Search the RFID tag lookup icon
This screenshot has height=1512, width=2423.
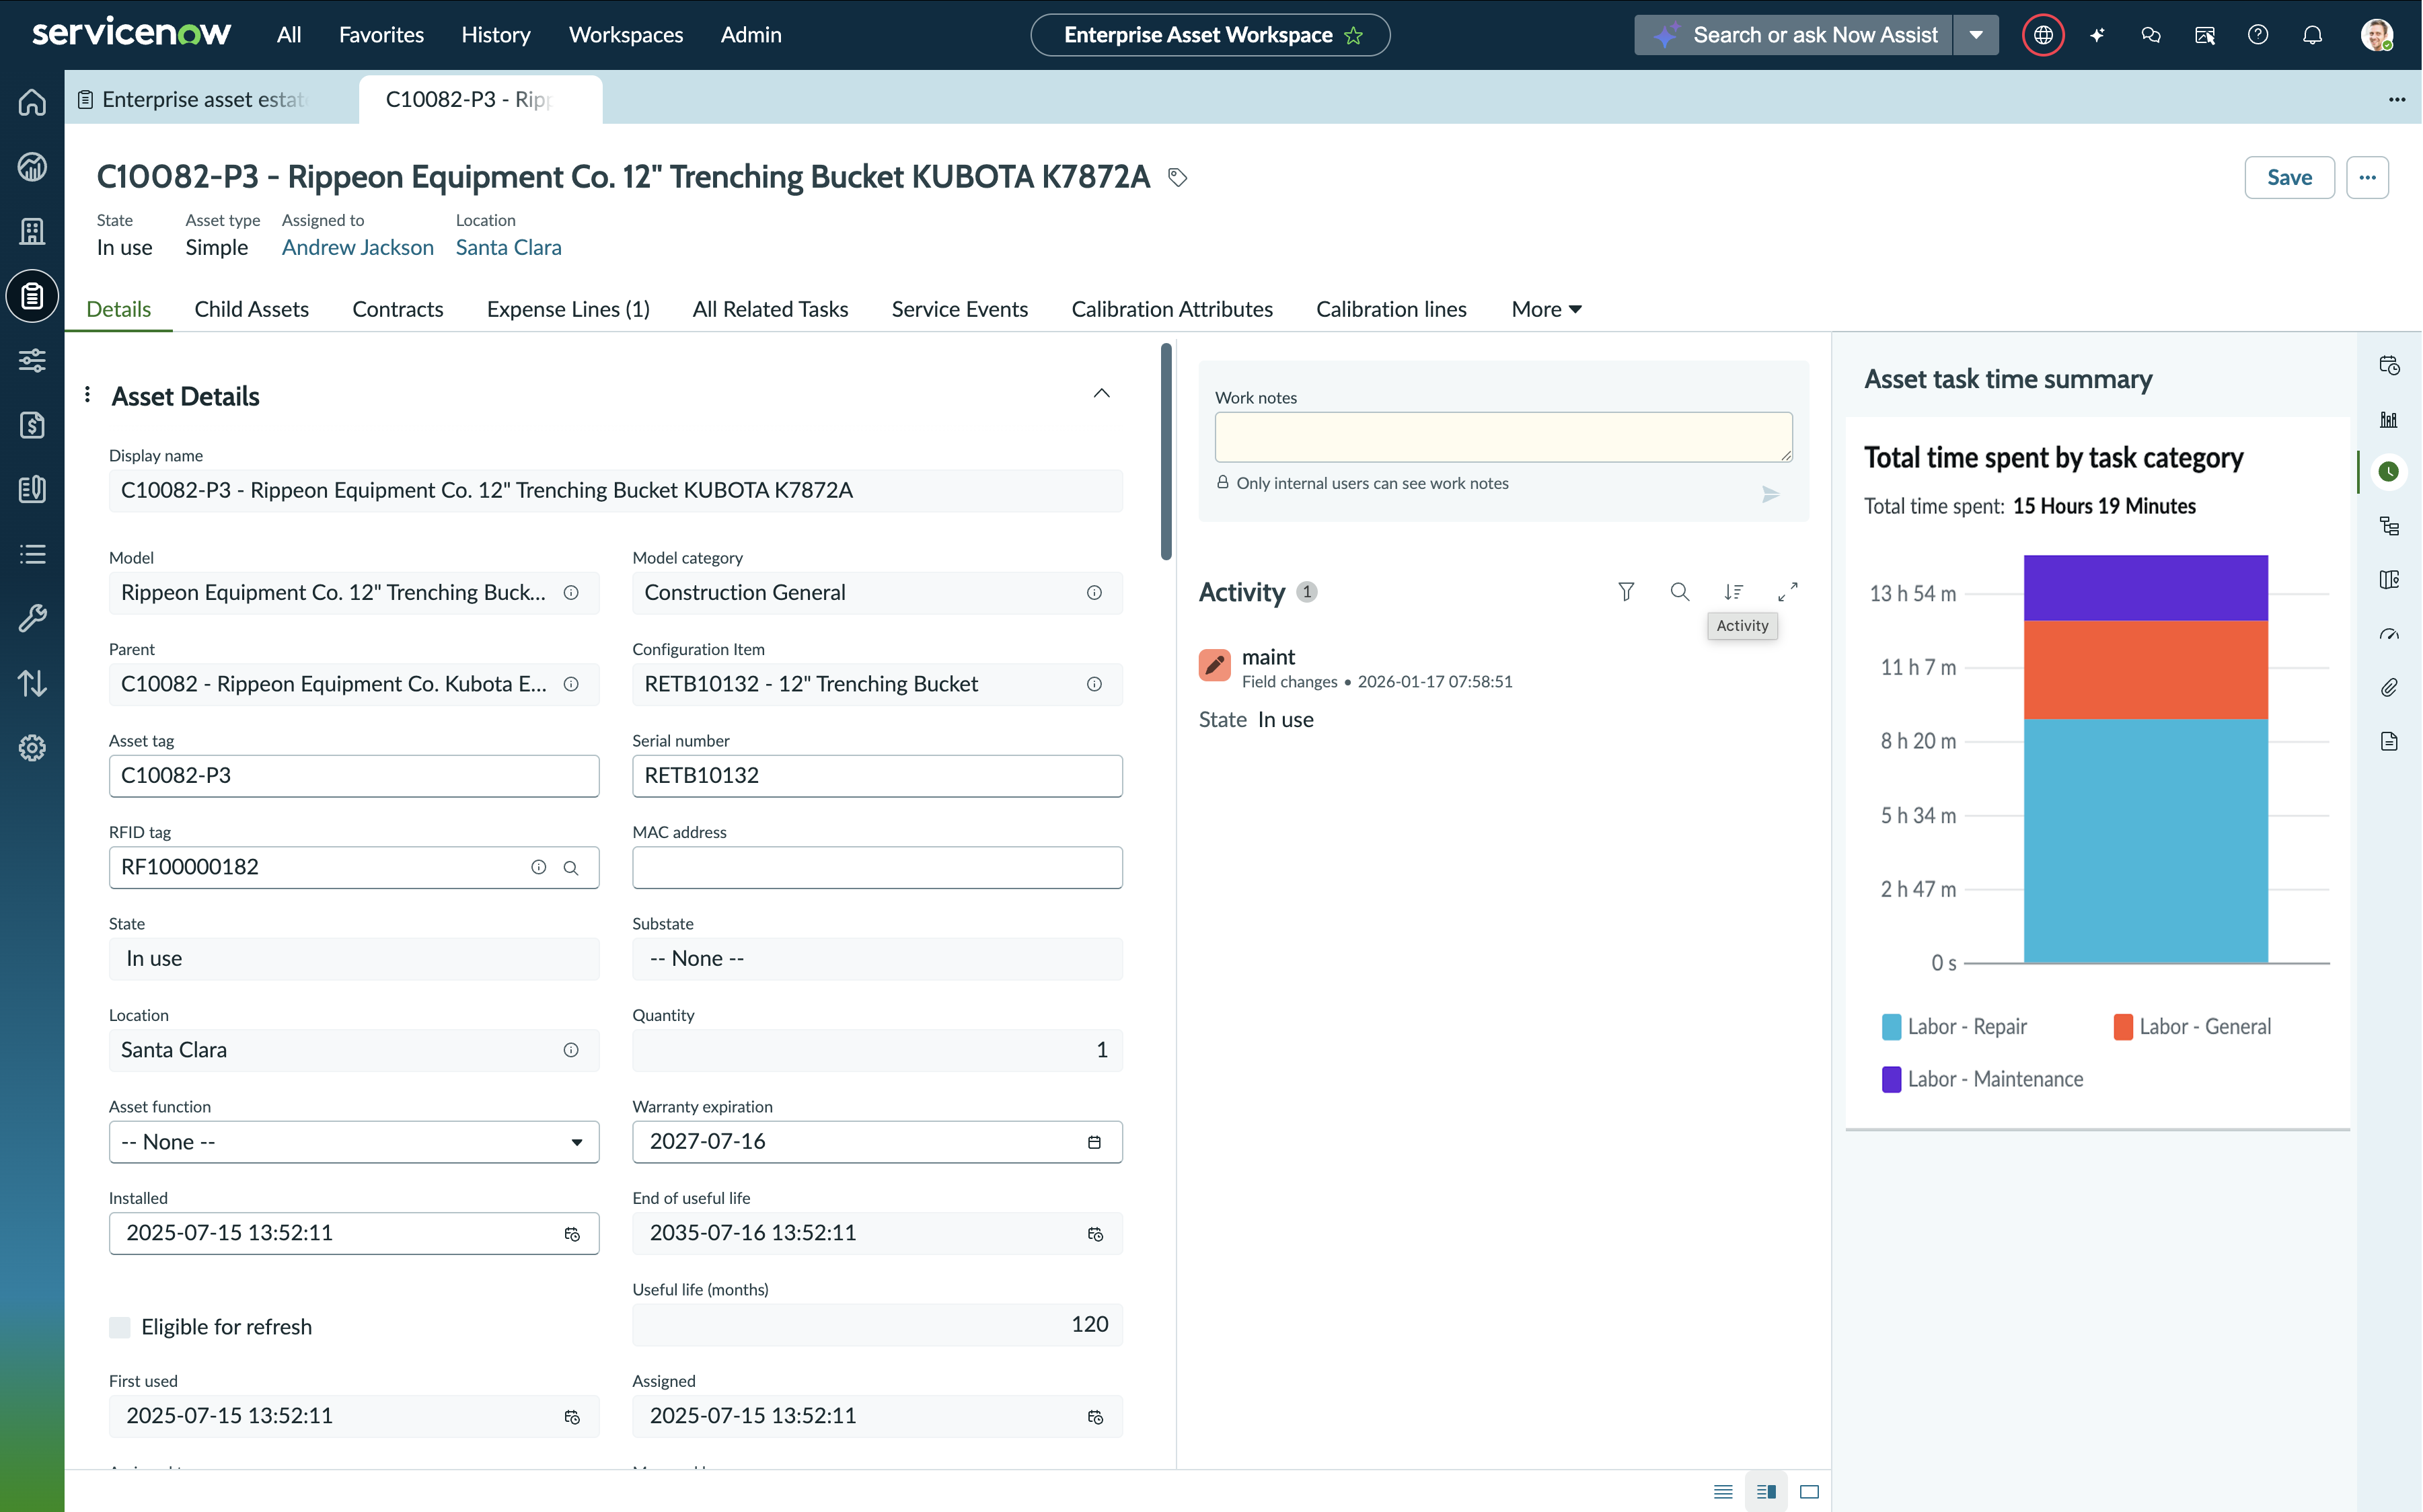[x=571, y=868]
